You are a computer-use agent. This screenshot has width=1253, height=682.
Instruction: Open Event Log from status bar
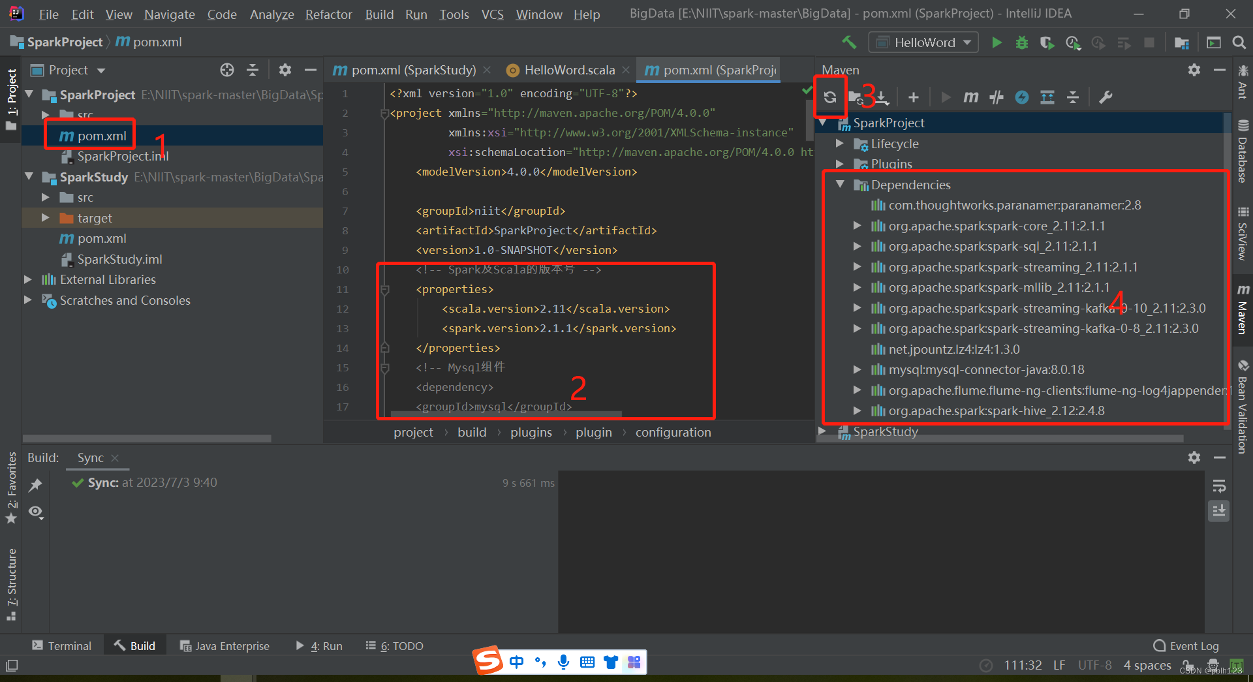click(1186, 645)
